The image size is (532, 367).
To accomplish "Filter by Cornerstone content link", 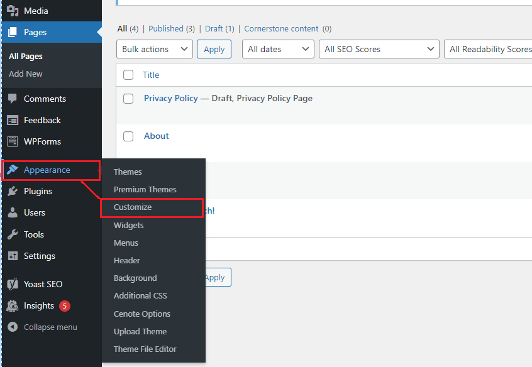I will pyautogui.click(x=281, y=29).
